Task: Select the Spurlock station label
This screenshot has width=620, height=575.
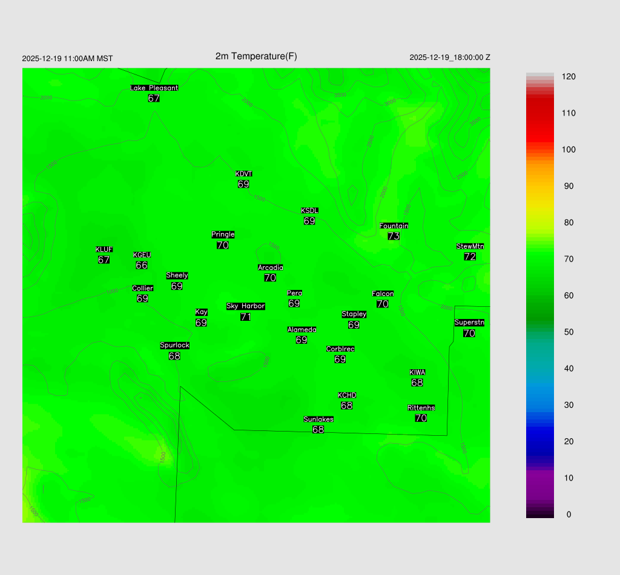Action: (x=174, y=346)
